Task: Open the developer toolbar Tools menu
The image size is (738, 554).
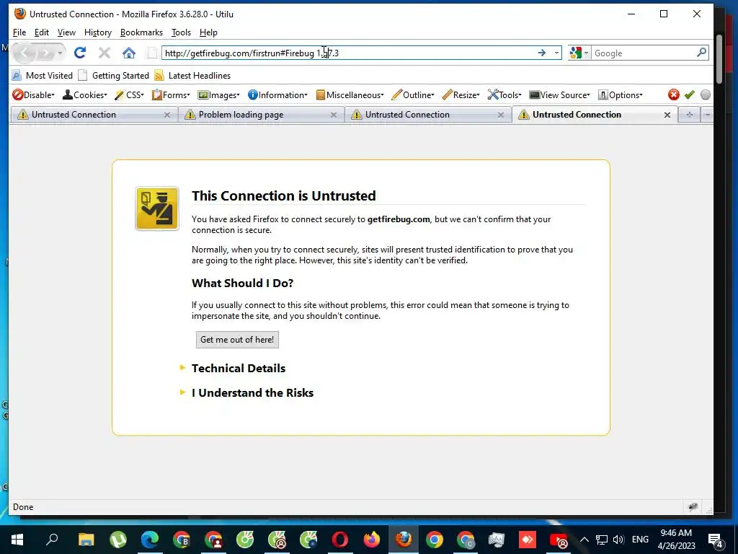Action: 504,94
